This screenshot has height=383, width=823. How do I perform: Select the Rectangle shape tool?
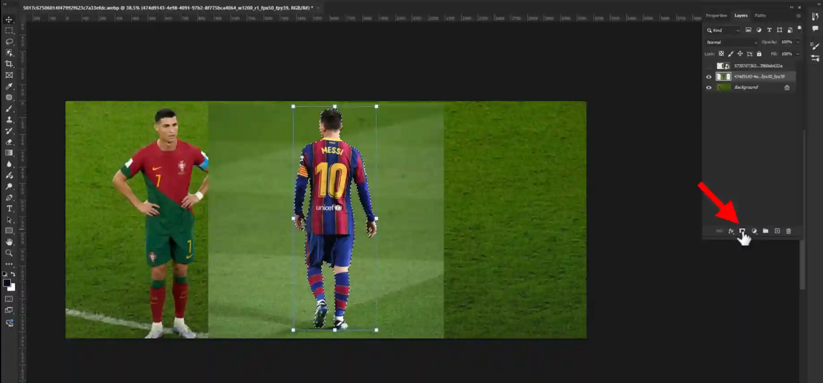(9, 231)
